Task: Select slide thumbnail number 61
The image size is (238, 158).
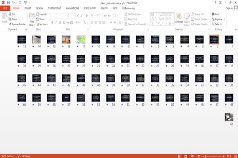Action: (229, 117)
